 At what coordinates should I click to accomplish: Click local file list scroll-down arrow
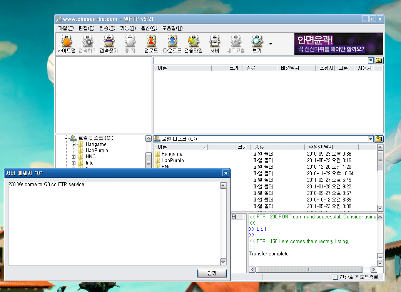pyautogui.click(x=380, y=208)
